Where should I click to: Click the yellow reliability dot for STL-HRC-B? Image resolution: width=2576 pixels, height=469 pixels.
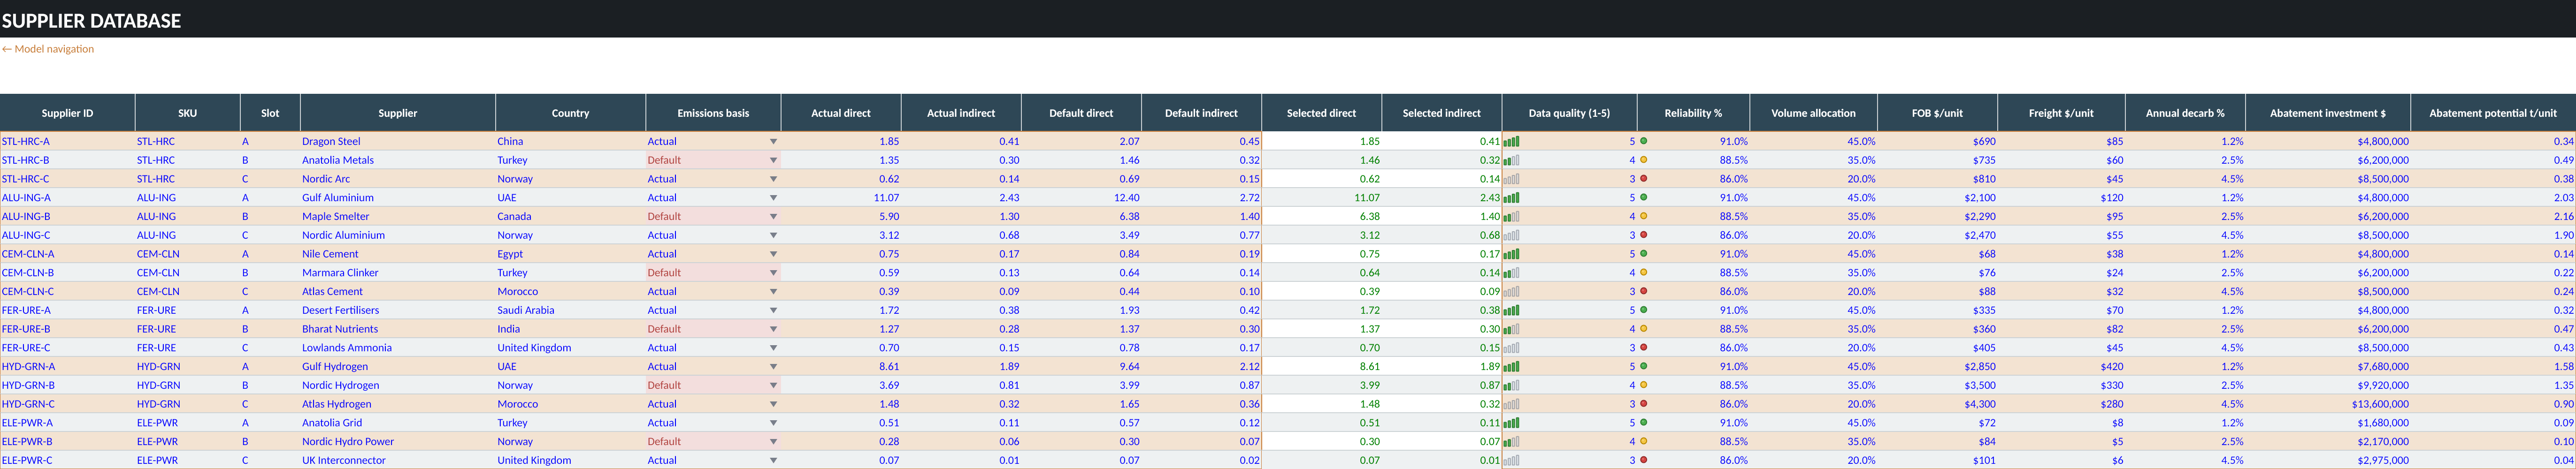1643,160
